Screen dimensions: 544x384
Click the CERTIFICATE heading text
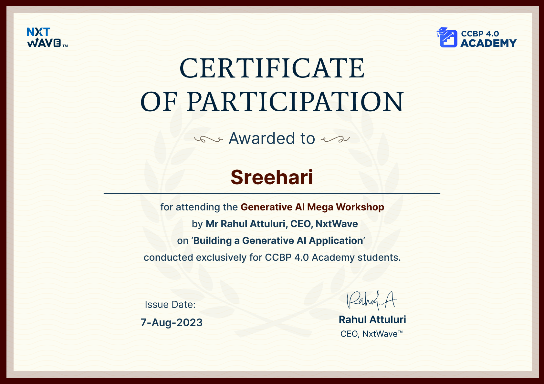pos(272,68)
